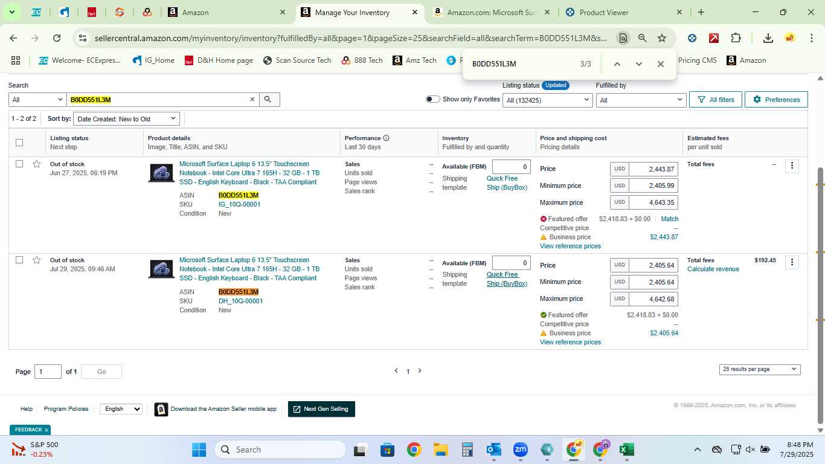
Task: Favorite the DH_10Q-00001 listing star
Action: pos(37,260)
